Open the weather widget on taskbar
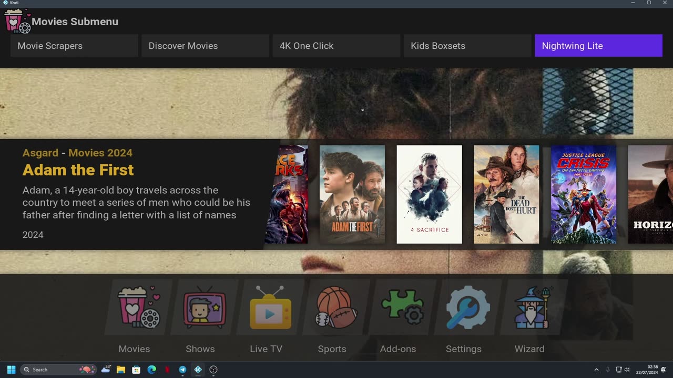The width and height of the screenshot is (673, 378). click(106, 370)
